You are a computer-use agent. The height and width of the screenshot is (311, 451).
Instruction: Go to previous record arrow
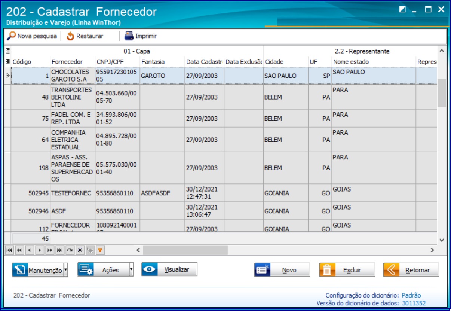(30, 250)
